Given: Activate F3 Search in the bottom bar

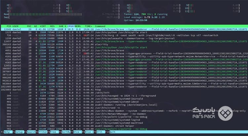Looking at the screenshot, I should click(31, 132).
